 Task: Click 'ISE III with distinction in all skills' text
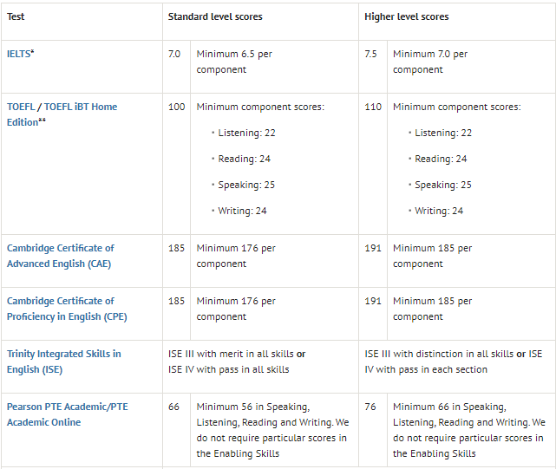(440, 354)
